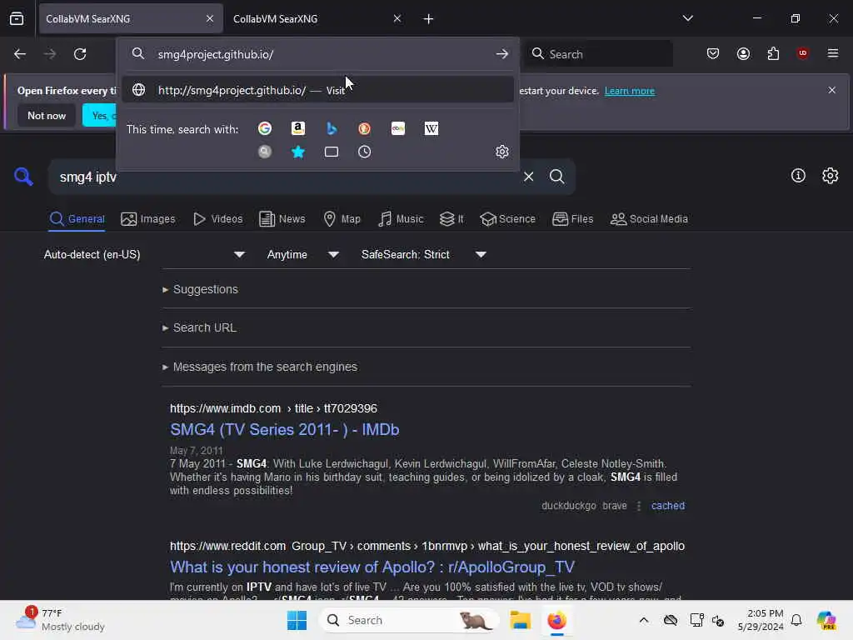Open the cached link for IMDb result

click(x=668, y=506)
